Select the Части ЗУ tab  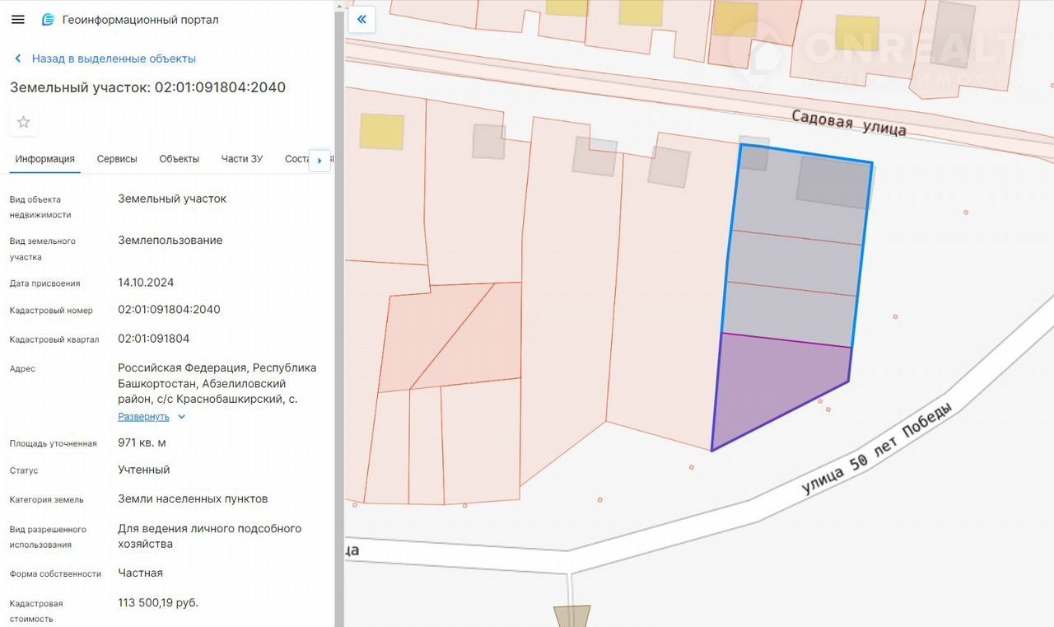(x=241, y=159)
